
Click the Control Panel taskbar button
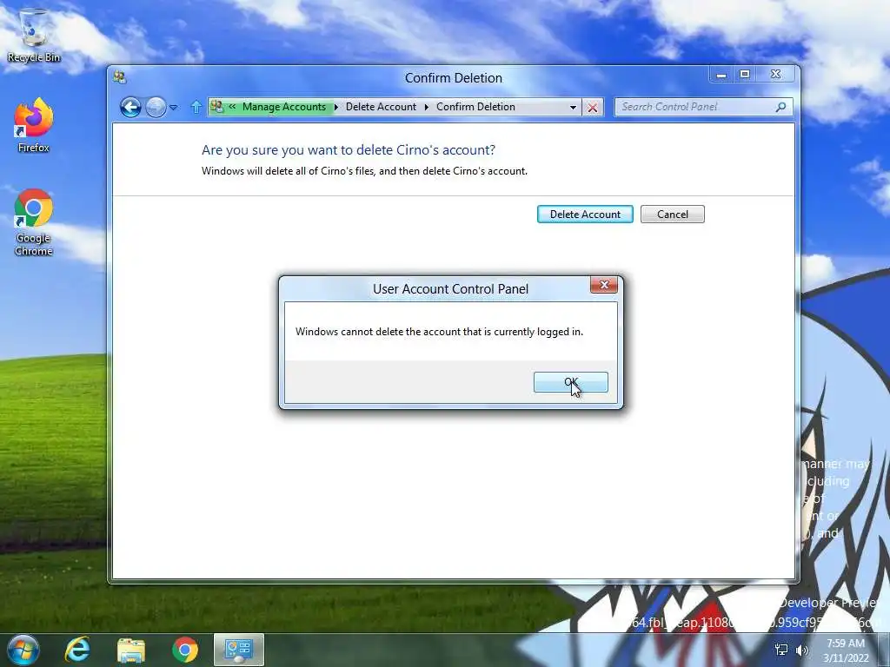click(x=238, y=650)
